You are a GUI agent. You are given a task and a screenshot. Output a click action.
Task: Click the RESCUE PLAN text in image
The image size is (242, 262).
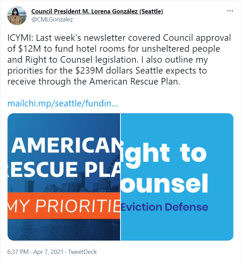coord(64,169)
